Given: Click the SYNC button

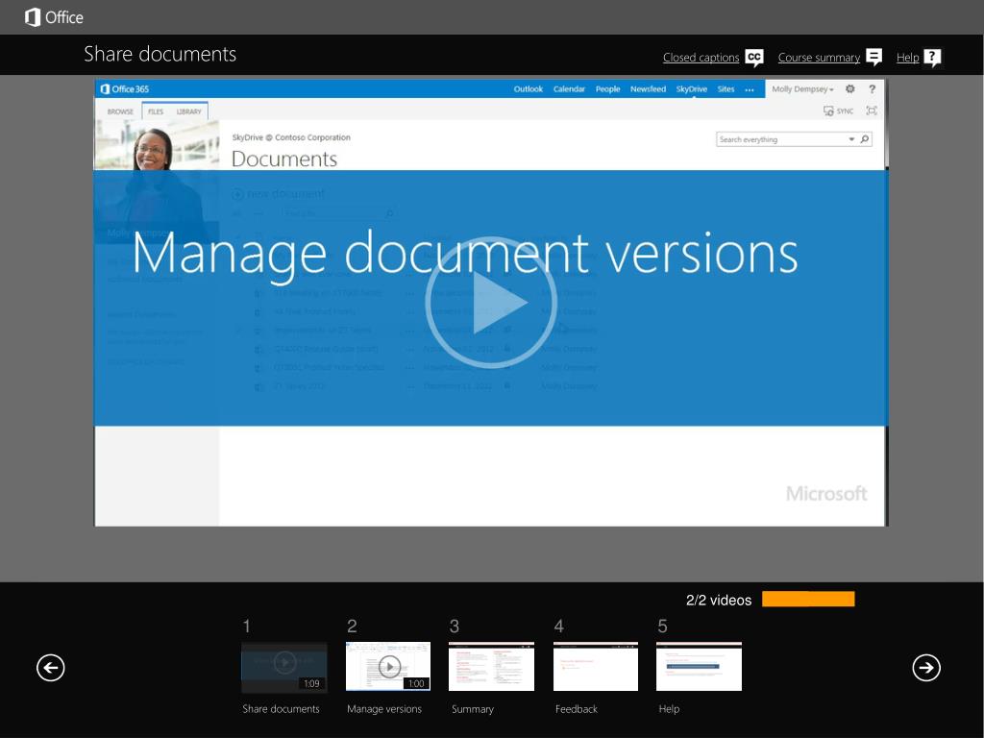Looking at the screenshot, I should (838, 111).
